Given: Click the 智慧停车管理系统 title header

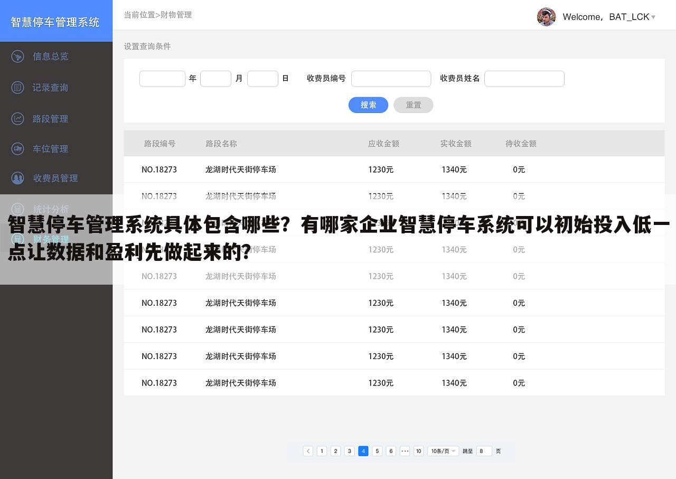Looking at the screenshot, I should pos(55,22).
